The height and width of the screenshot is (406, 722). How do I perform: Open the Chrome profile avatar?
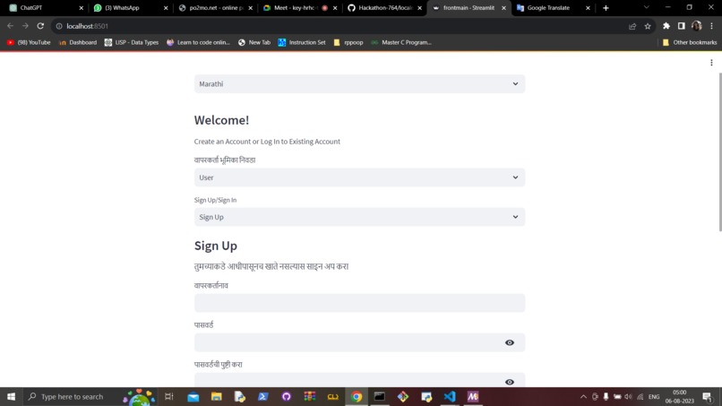[x=696, y=26]
